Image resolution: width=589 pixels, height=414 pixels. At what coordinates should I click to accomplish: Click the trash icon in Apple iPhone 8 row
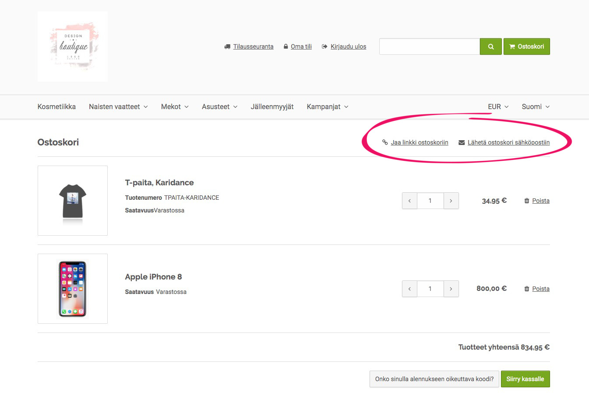click(x=527, y=289)
